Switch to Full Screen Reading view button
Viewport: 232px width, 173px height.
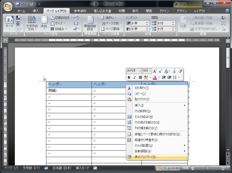tap(163, 168)
